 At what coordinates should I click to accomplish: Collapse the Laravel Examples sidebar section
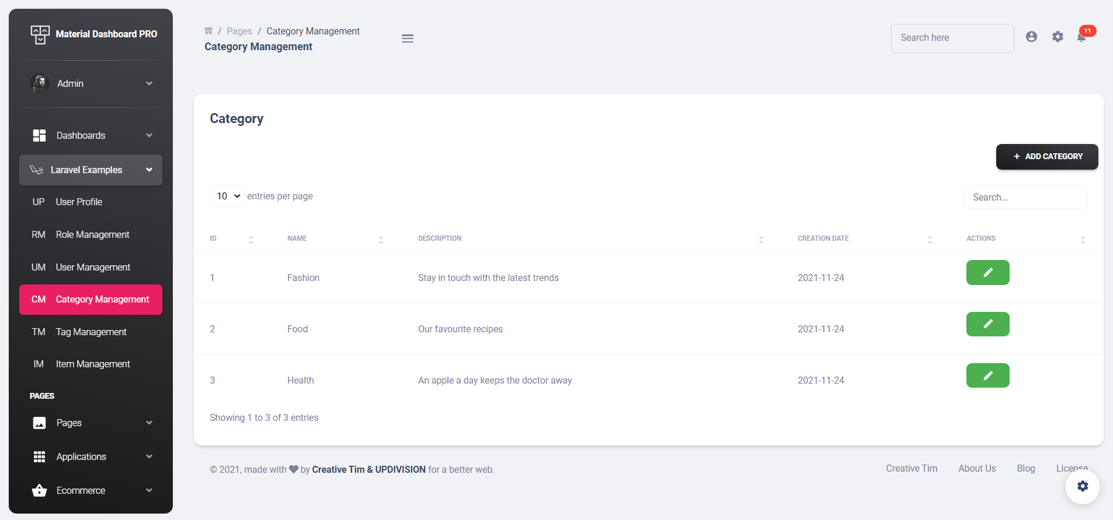[x=91, y=170]
